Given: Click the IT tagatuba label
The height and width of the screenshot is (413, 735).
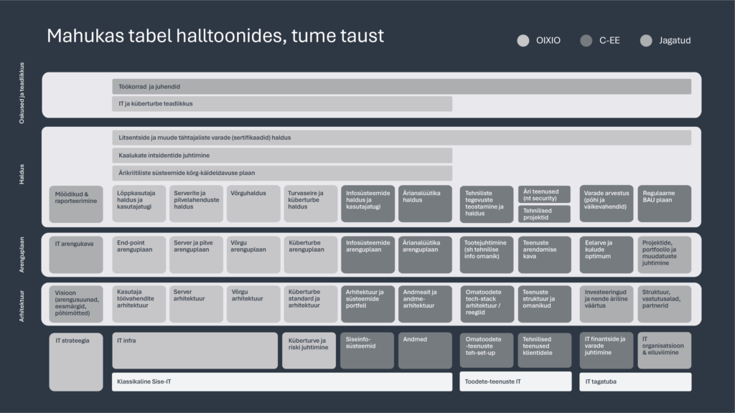Looking at the screenshot, I should (635, 381).
